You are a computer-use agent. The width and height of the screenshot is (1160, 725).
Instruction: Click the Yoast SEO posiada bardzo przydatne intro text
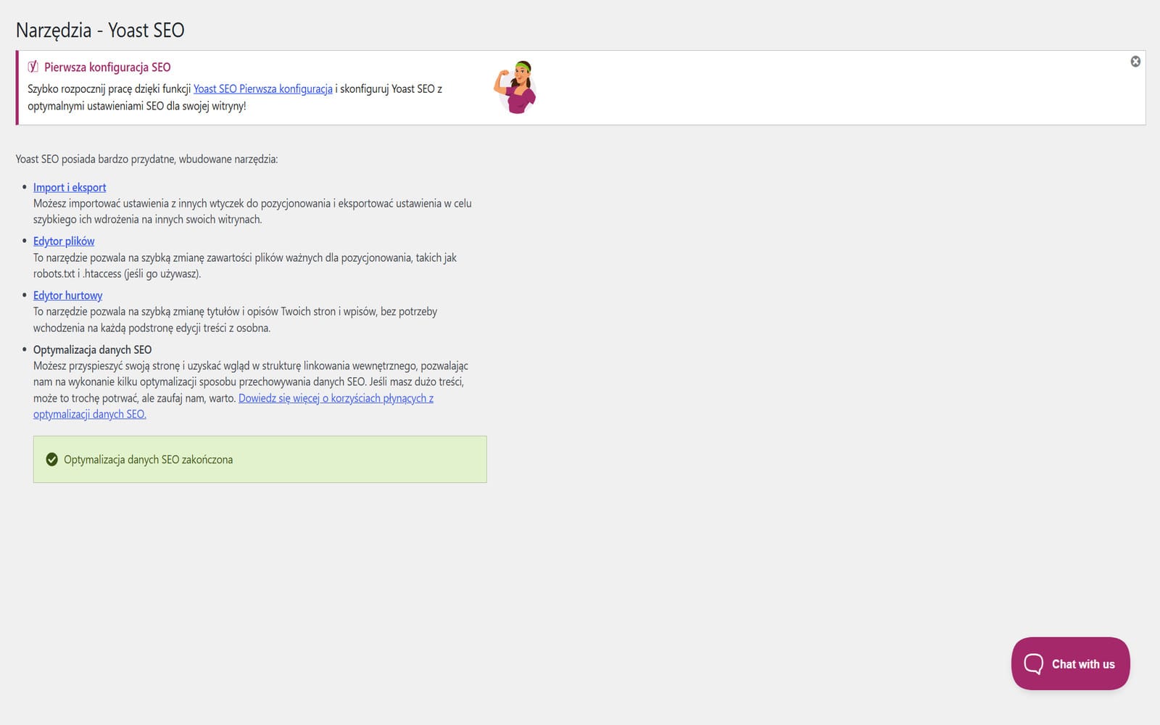(x=146, y=159)
